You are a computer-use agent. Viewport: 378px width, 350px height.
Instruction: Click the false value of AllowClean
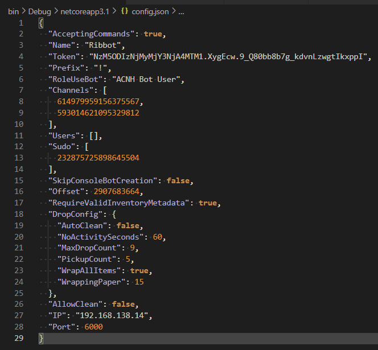tap(123, 304)
